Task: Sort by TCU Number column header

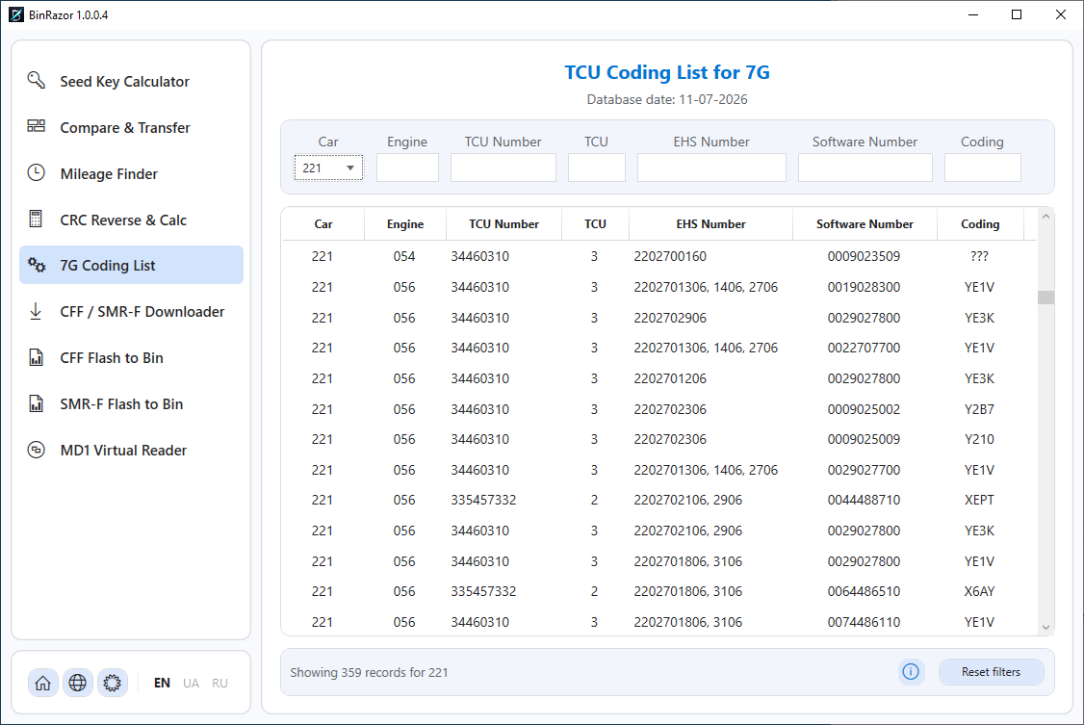Action: [504, 224]
